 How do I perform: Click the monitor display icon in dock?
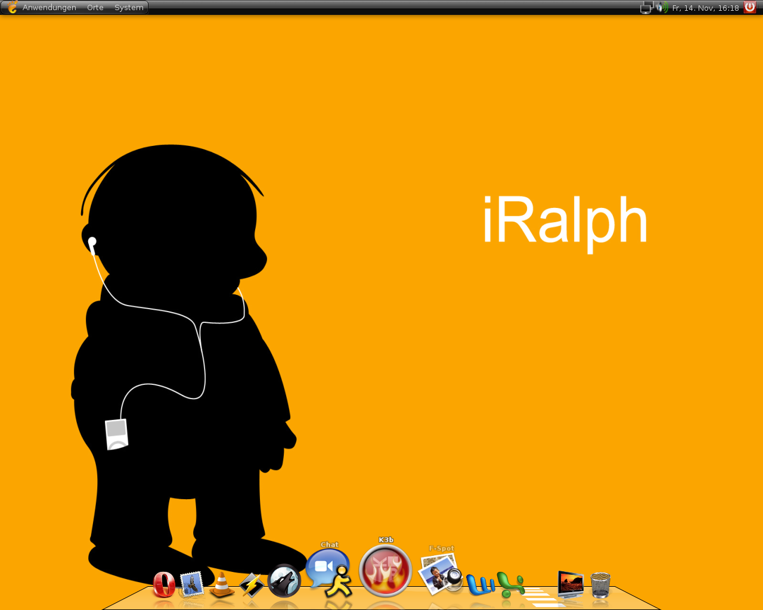[570, 584]
